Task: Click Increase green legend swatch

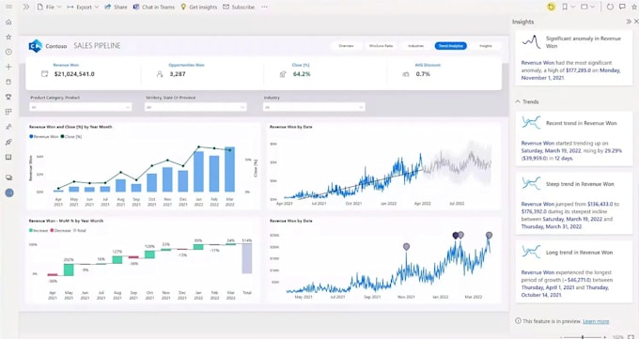Action: (x=31, y=231)
